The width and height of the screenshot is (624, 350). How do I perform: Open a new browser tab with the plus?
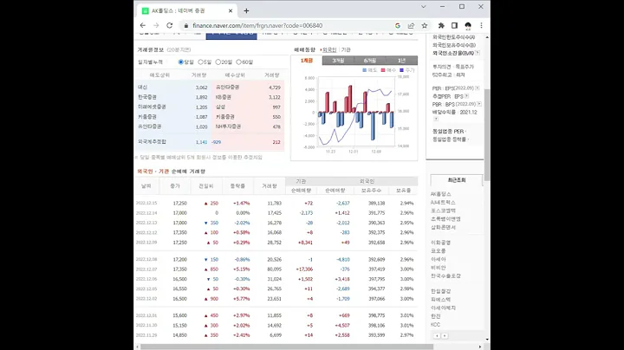pos(246,10)
